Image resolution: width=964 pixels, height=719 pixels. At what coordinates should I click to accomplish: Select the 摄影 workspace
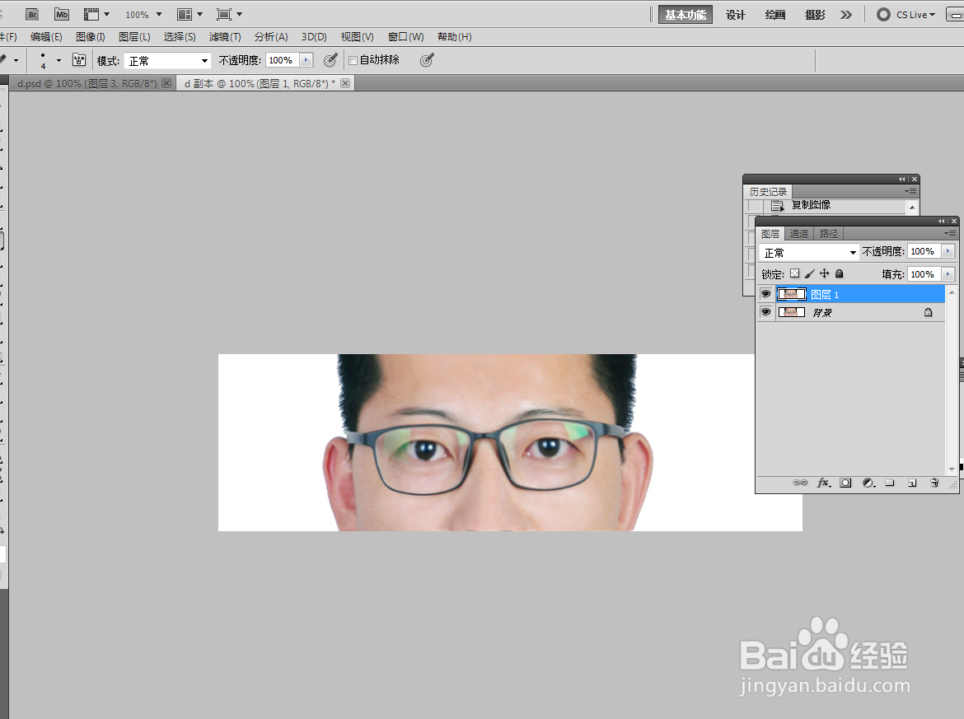[x=815, y=15]
